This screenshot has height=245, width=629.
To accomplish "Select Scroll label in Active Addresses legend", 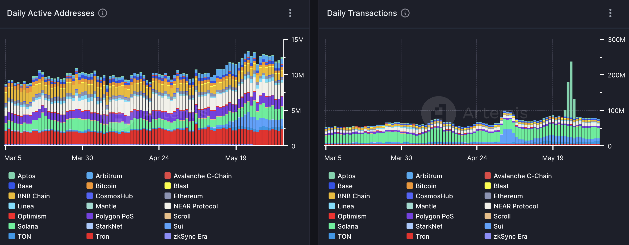I will (182, 216).
